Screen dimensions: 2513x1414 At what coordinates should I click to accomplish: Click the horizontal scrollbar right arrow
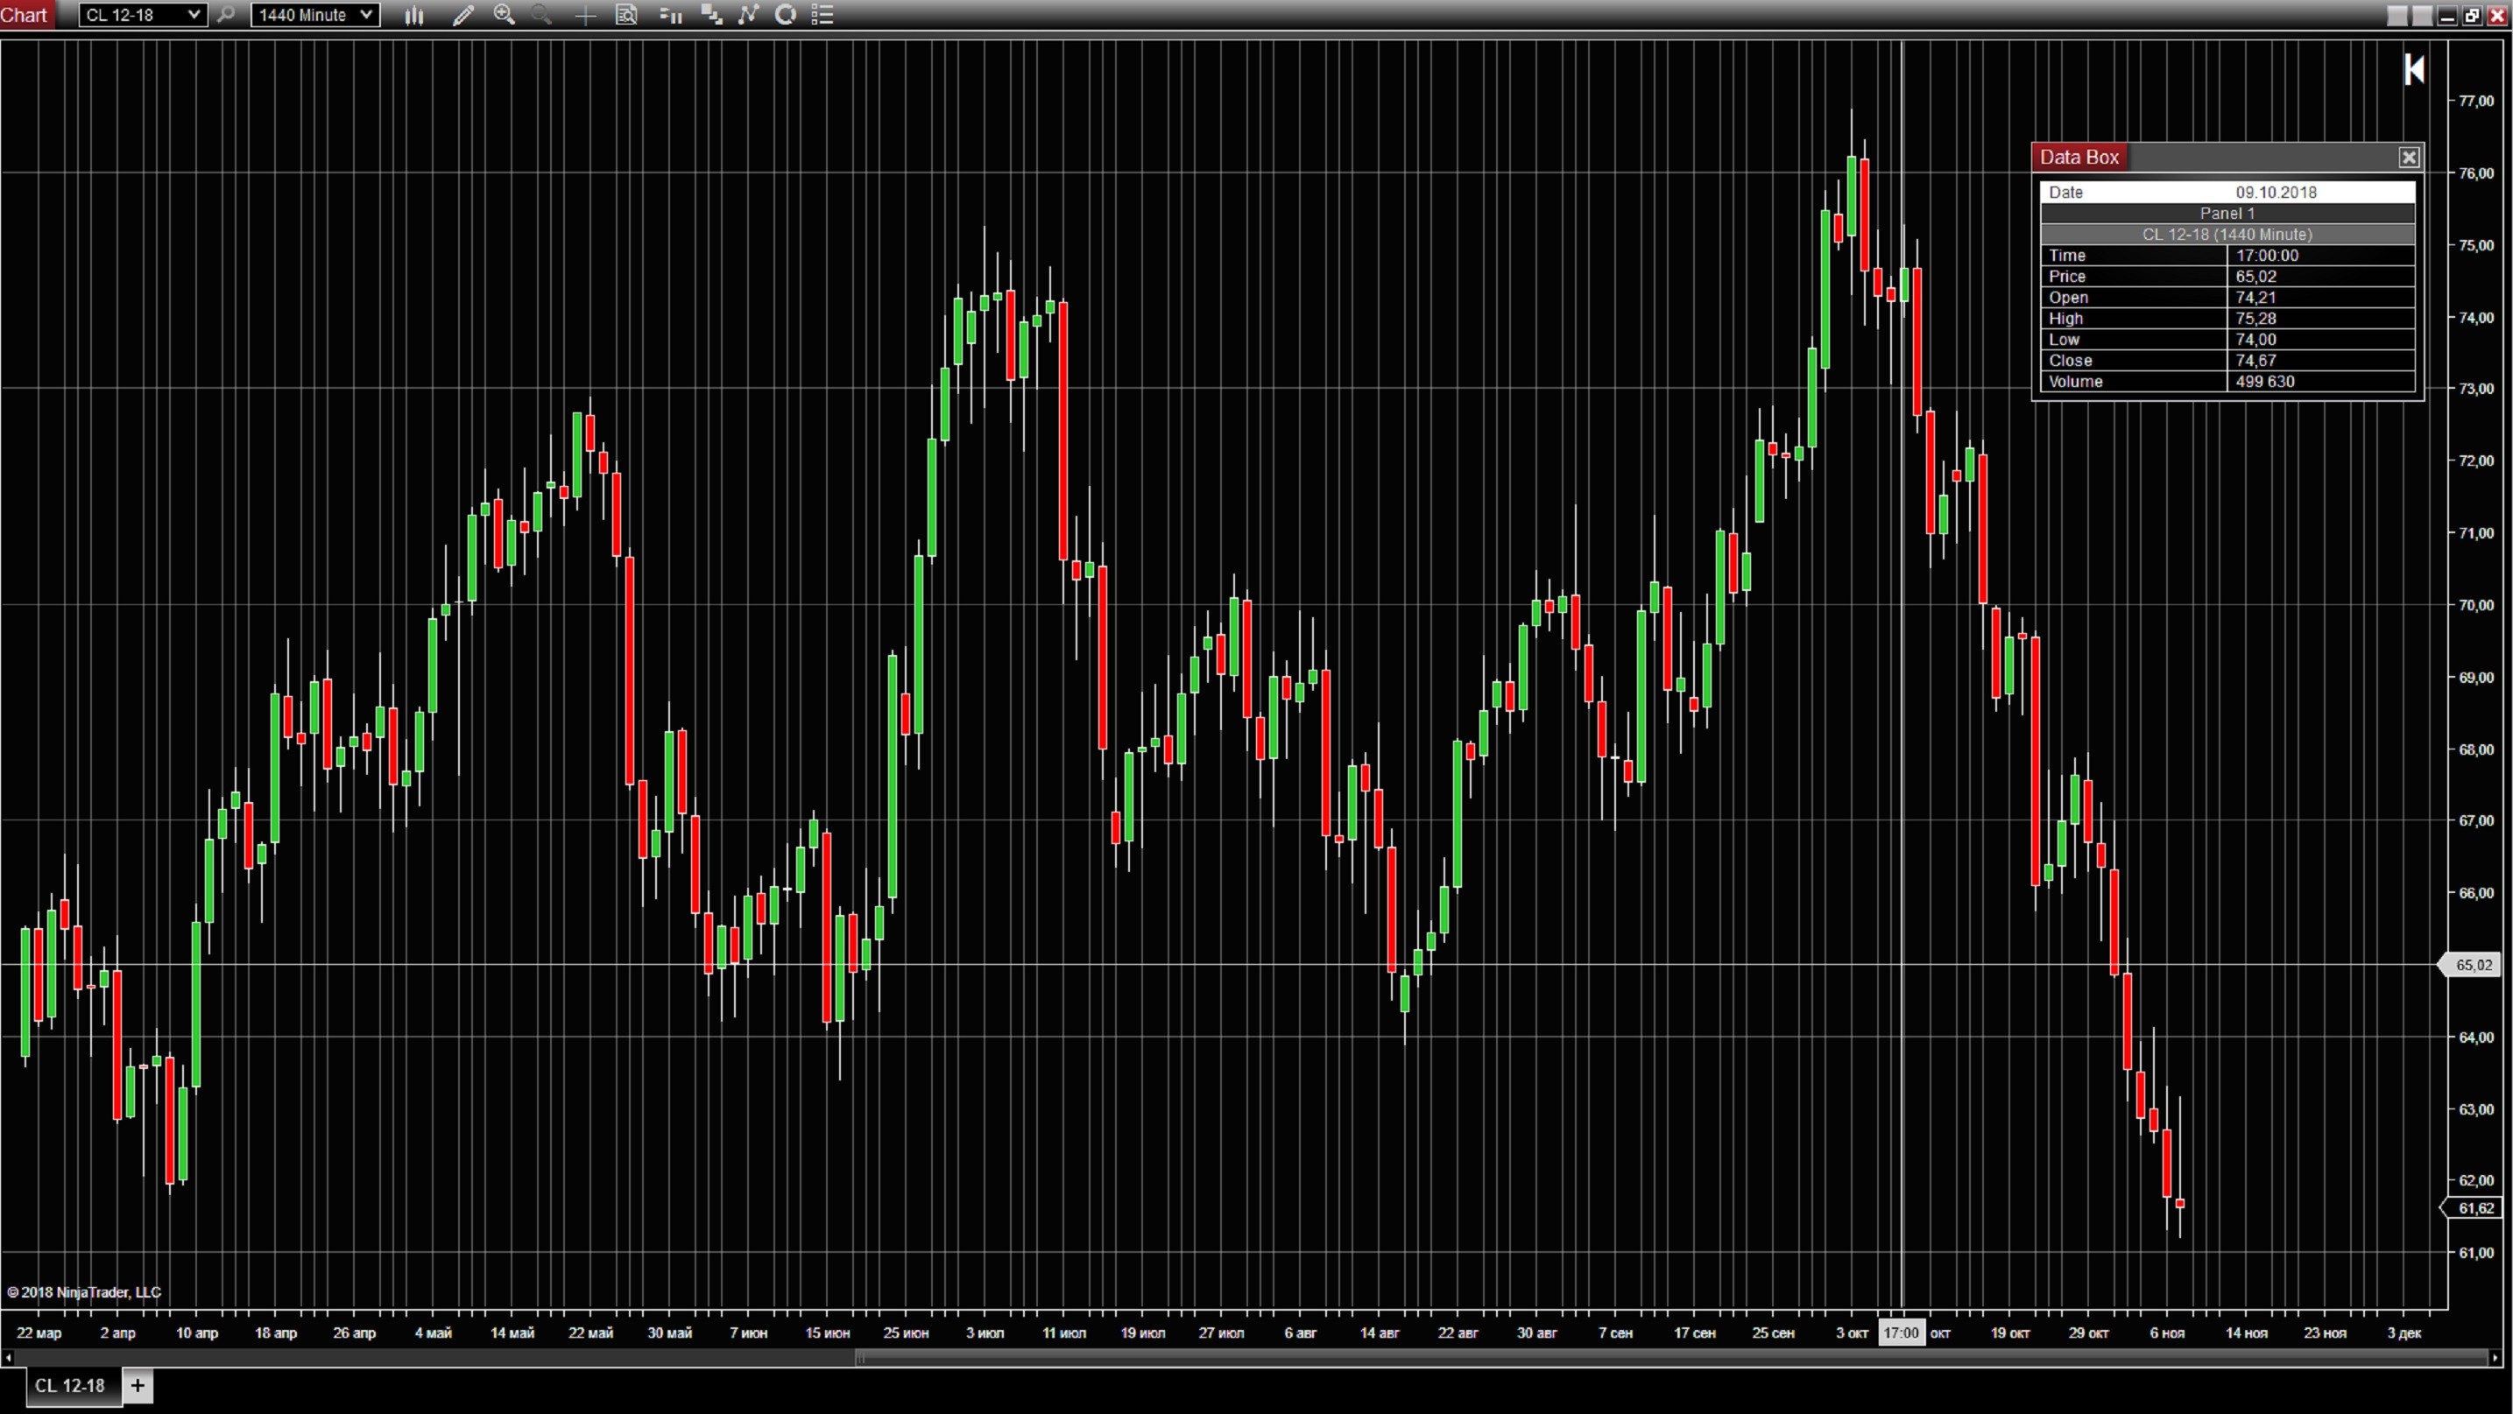click(x=2495, y=1357)
